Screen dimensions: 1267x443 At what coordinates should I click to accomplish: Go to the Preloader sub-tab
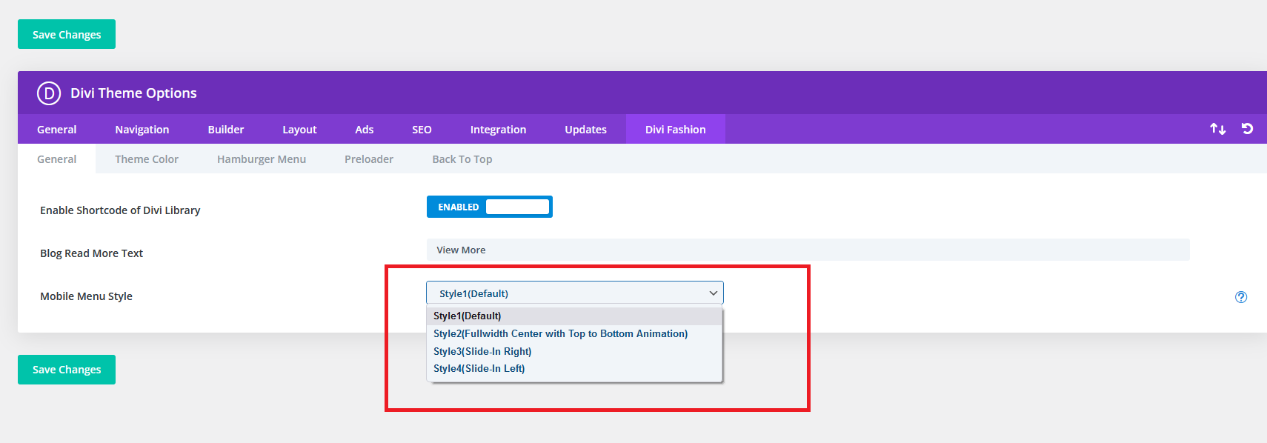[x=369, y=159]
